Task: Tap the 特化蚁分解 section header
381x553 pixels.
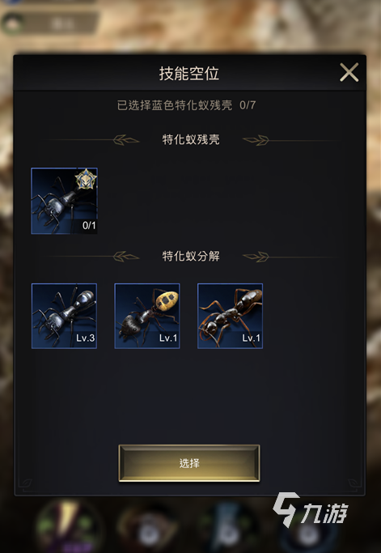Action: 191,257
